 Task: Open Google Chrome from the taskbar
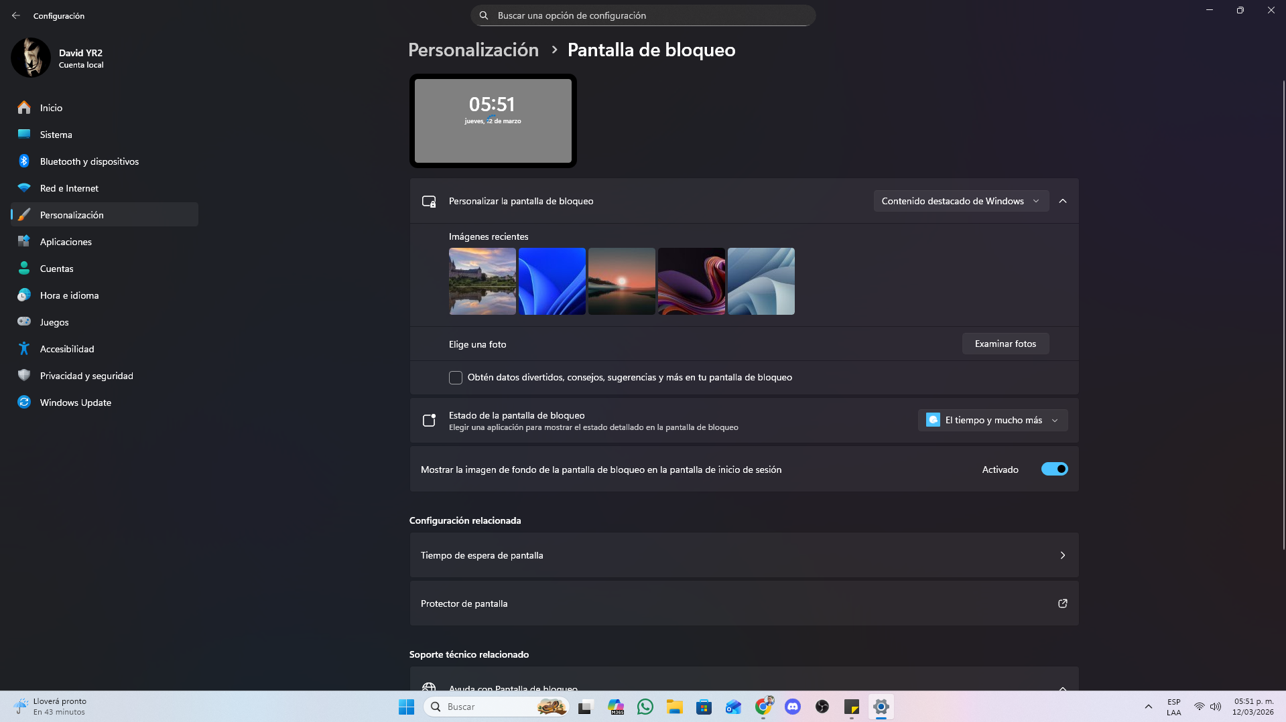pos(763,707)
